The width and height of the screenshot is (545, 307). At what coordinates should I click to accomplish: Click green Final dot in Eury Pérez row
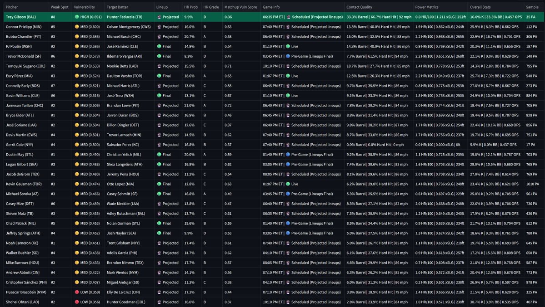[159, 76]
